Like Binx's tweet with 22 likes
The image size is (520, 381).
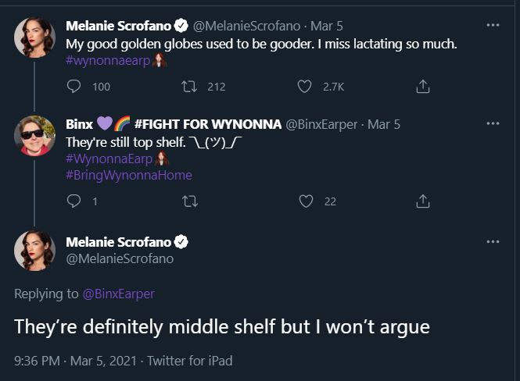tap(307, 201)
